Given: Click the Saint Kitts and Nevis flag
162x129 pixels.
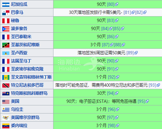Looking at the screenshot, I should [6, 45].
